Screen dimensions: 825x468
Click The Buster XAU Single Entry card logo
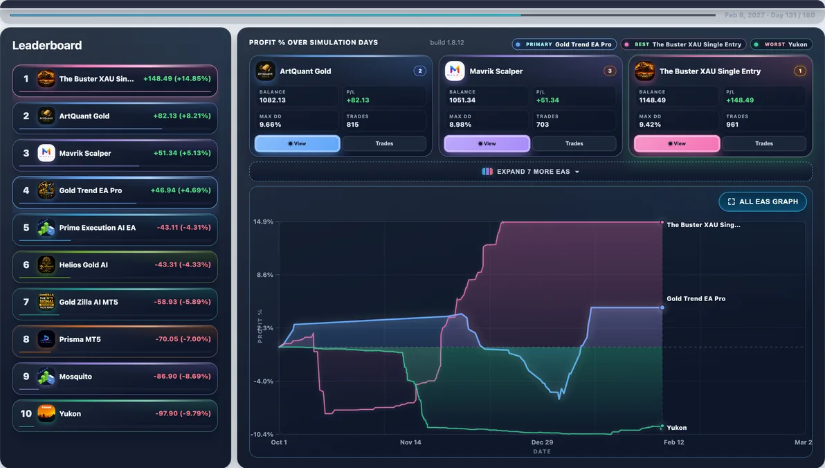point(644,71)
